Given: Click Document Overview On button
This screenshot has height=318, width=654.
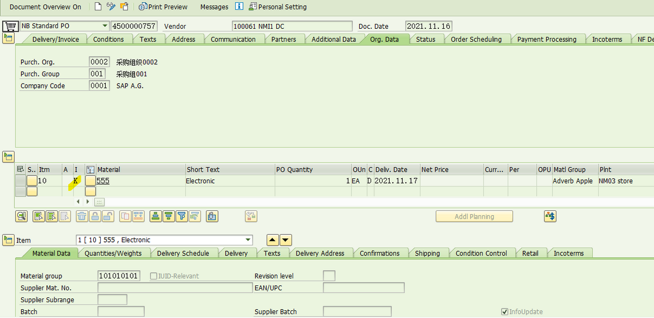Looking at the screenshot, I should coord(45,7).
